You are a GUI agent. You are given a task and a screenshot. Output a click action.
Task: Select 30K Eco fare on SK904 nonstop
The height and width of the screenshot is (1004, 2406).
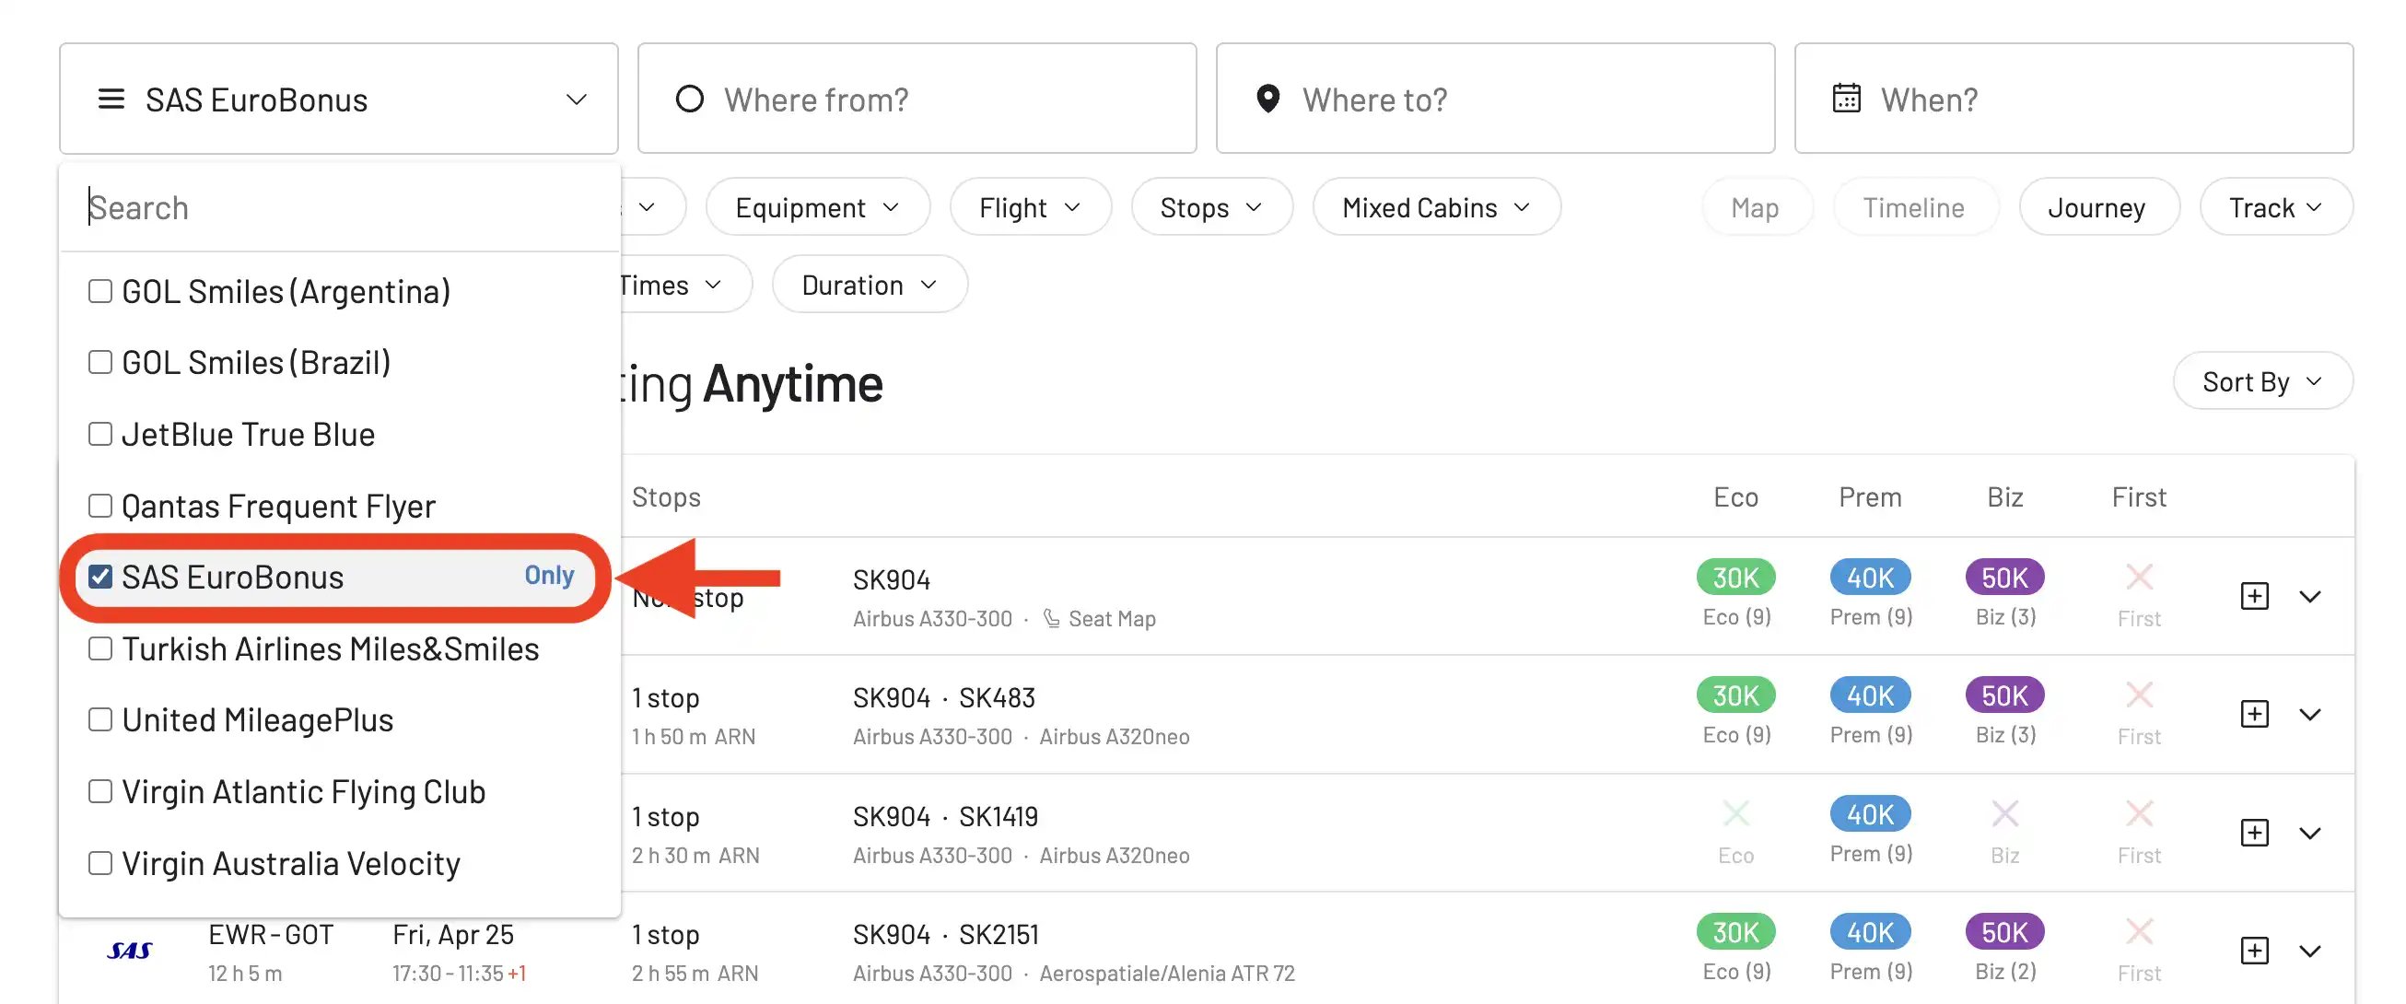(x=1735, y=578)
